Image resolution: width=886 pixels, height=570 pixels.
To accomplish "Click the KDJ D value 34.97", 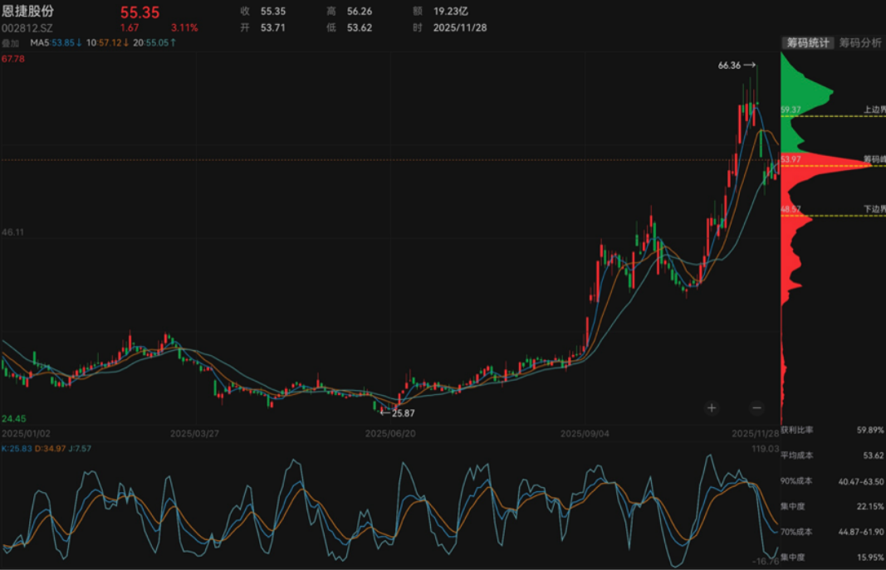I will [51, 449].
